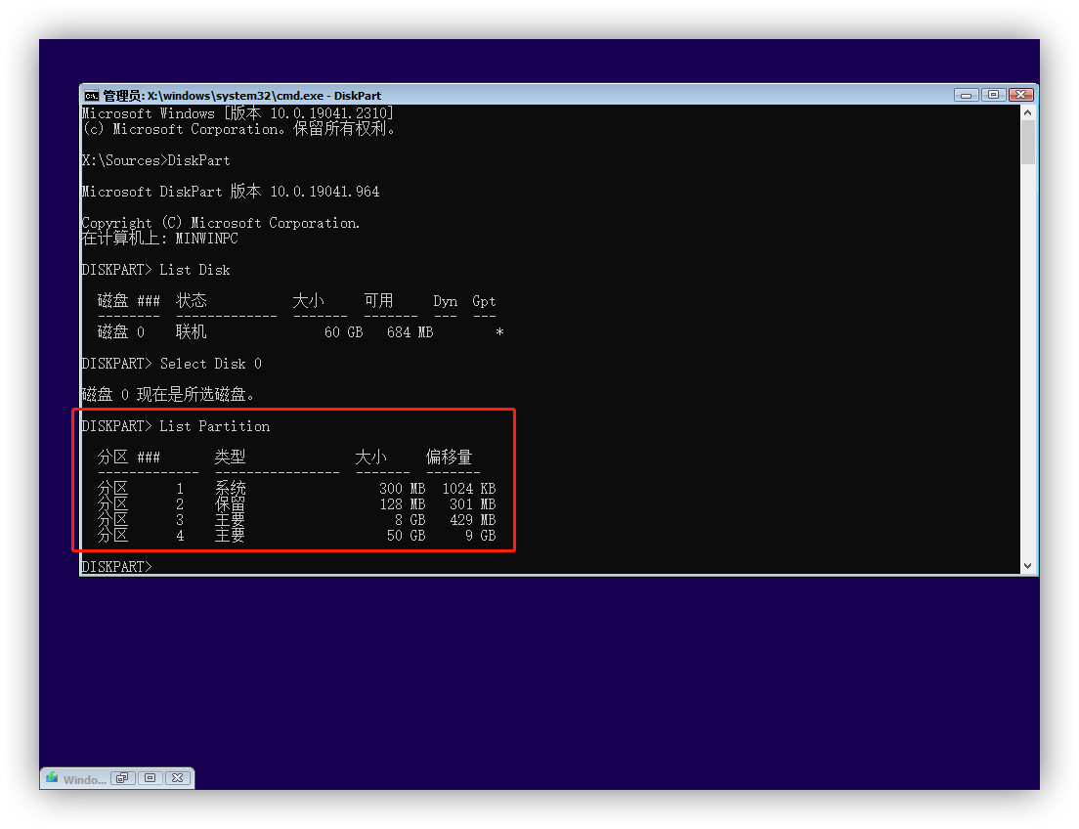Click the 'Select Disk 0' command text
This screenshot has height=829, width=1079.
[x=210, y=364]
